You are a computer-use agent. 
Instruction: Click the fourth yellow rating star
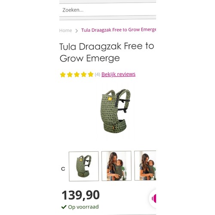coord(83,74)
